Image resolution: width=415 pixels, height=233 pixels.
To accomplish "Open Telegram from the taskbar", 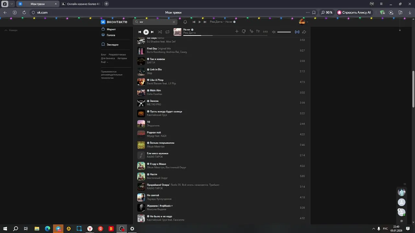I will tap(58, 228).
